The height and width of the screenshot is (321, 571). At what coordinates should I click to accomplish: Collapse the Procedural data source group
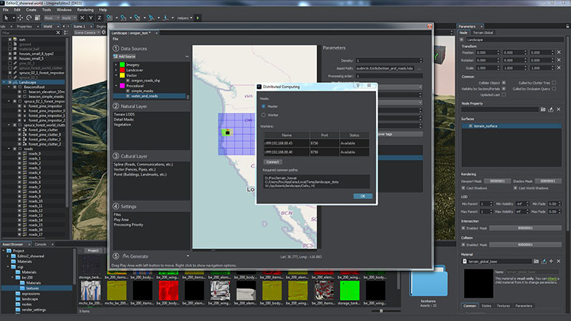pos(116,86)
